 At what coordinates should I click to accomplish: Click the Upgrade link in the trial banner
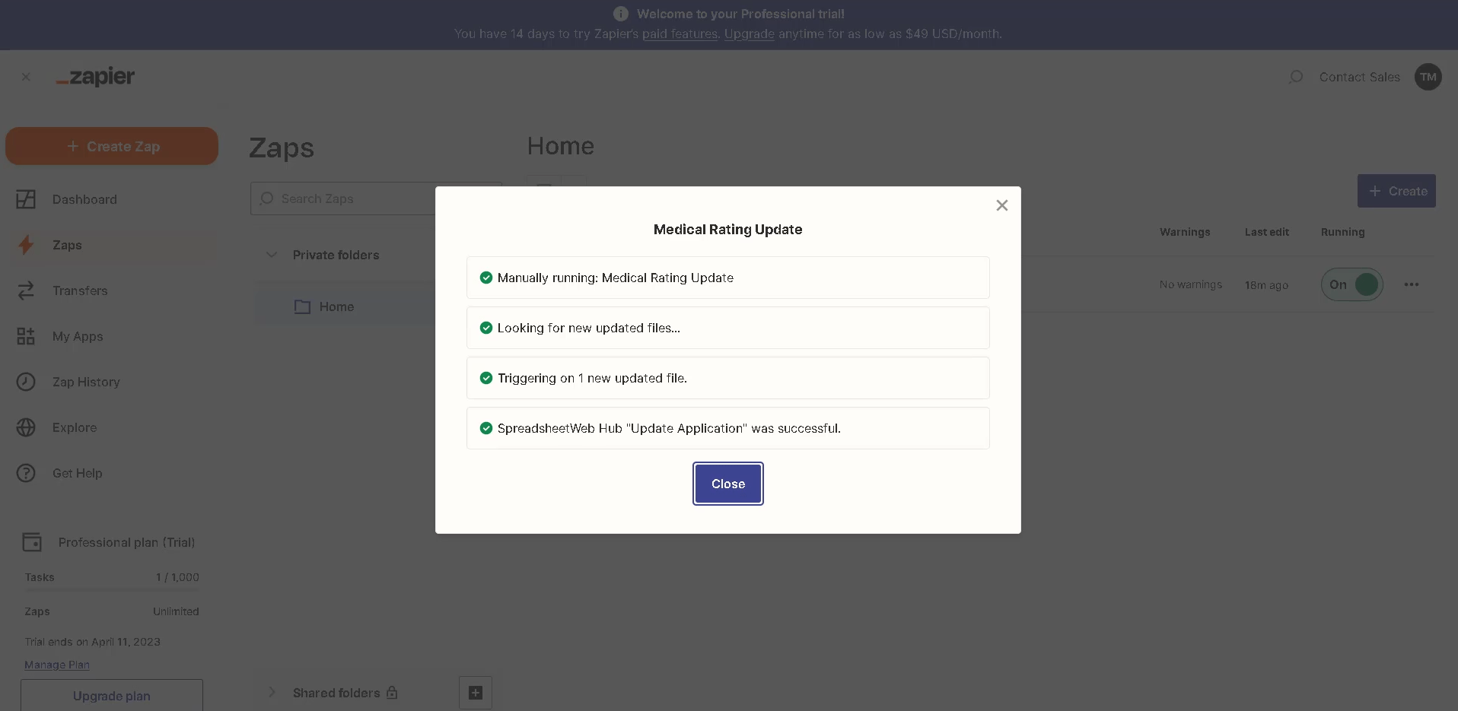749,34
